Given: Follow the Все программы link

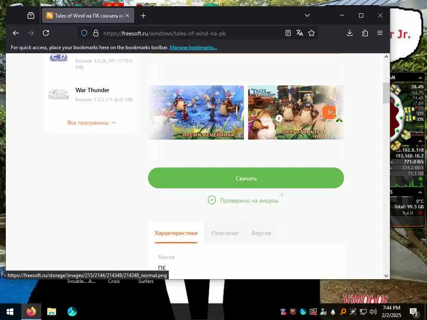Looking at the screenshot, I should [x=91, y=123].
